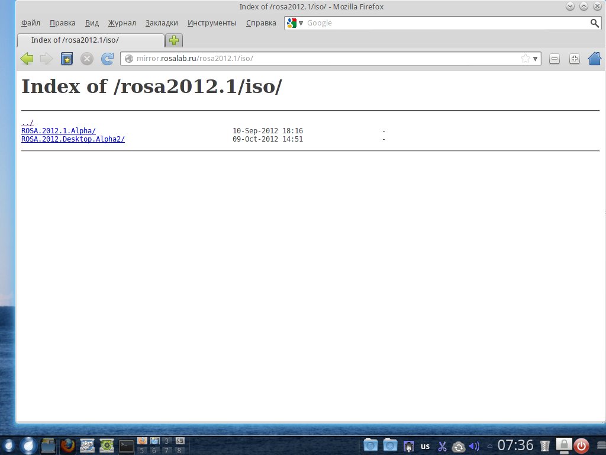The height and width of the screenshot is (455, 606).
Task: Click the 07:36 panel clock
Action: [515, 446]
